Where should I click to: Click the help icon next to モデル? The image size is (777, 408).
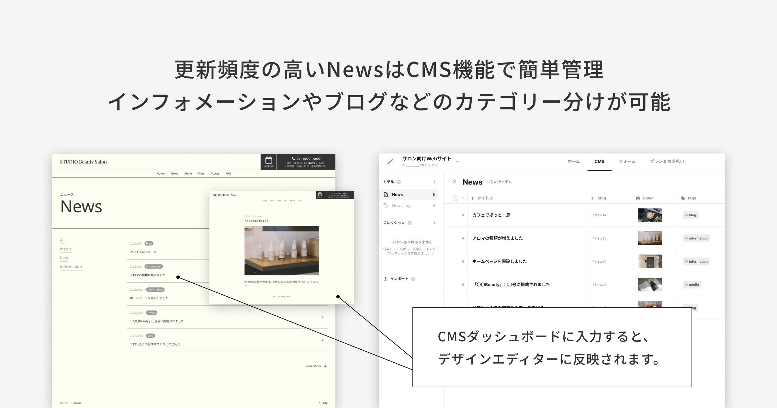(399, 182)
